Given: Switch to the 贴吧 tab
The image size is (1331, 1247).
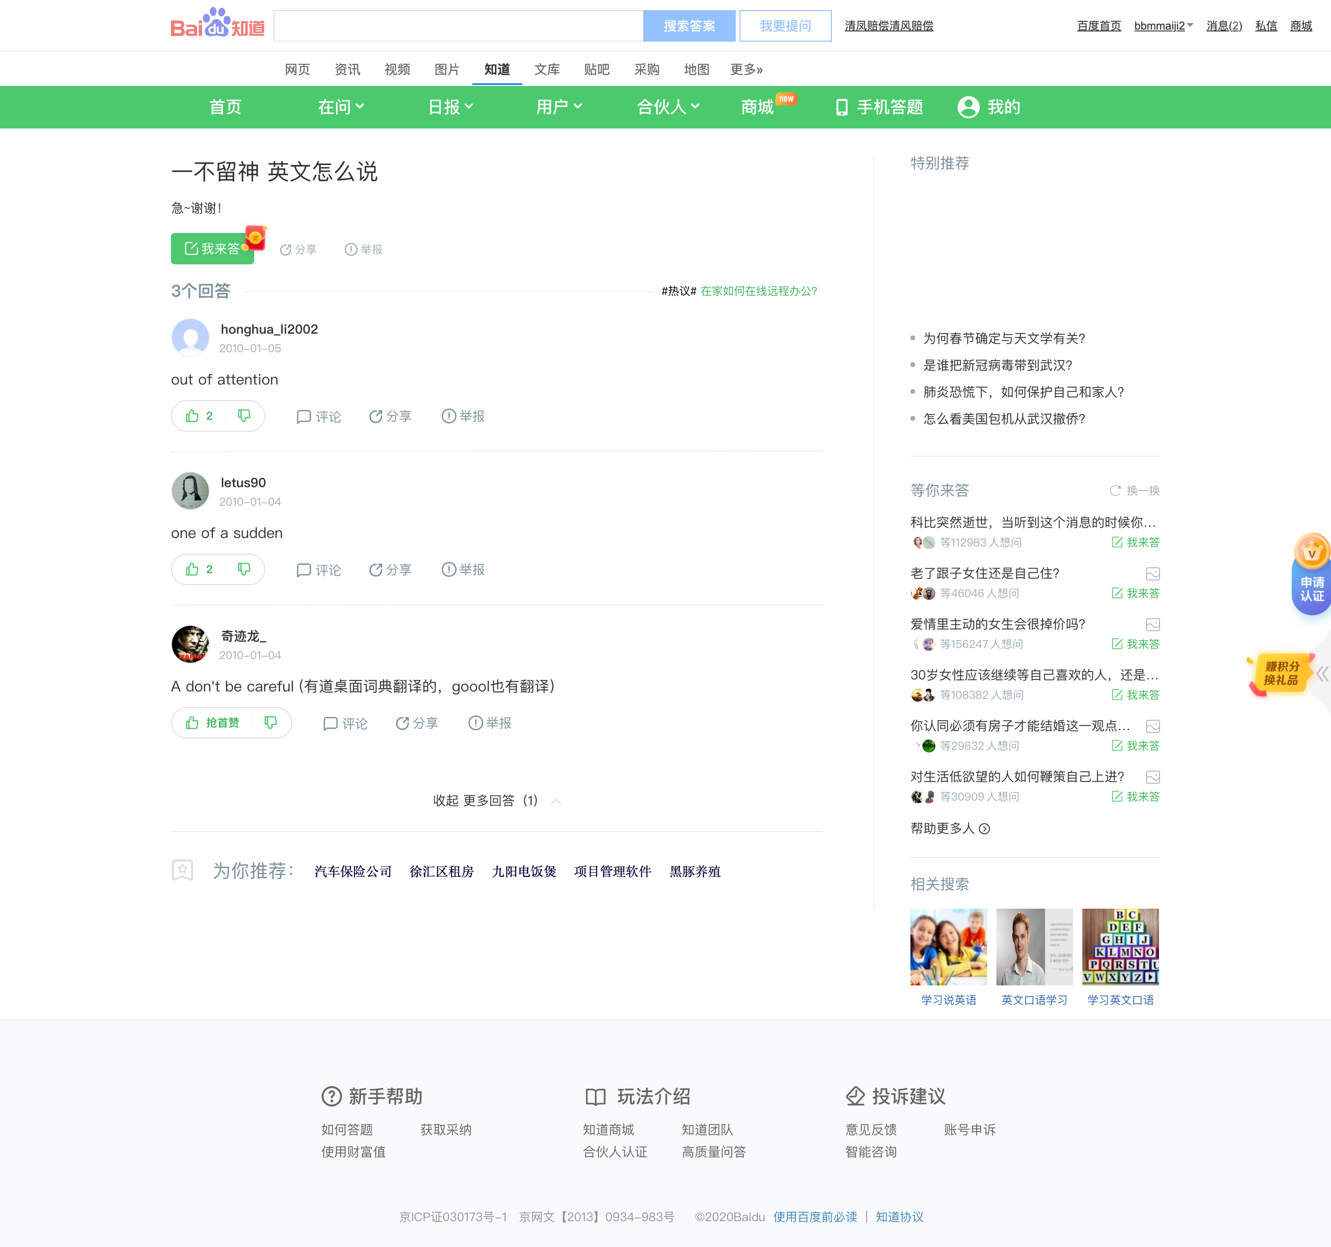Looking at the screenshot, I should [596, 69].
